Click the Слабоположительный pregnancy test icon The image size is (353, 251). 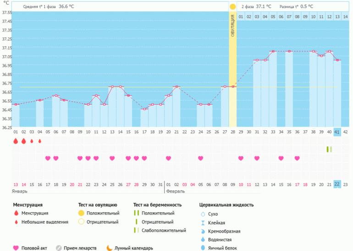(x=136, y=230)
